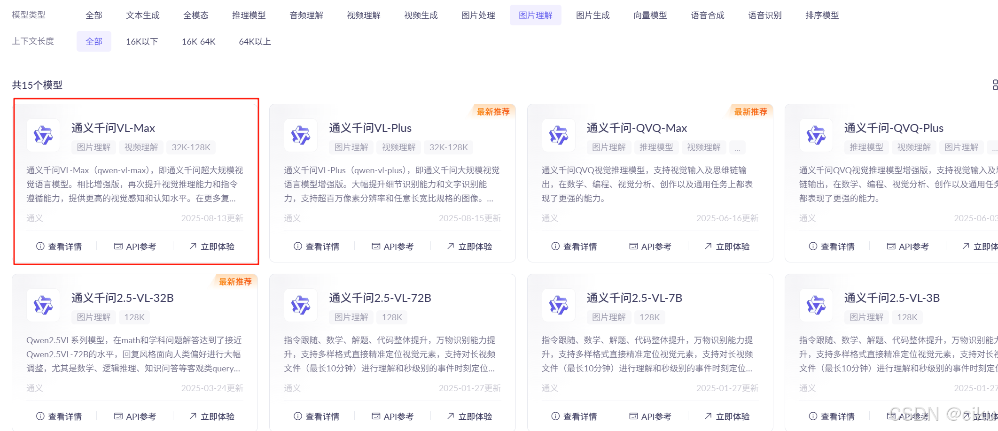Click the 通义千问2.5-VL-32B card title
Viewport: 998px width, 431px height.
123,298
